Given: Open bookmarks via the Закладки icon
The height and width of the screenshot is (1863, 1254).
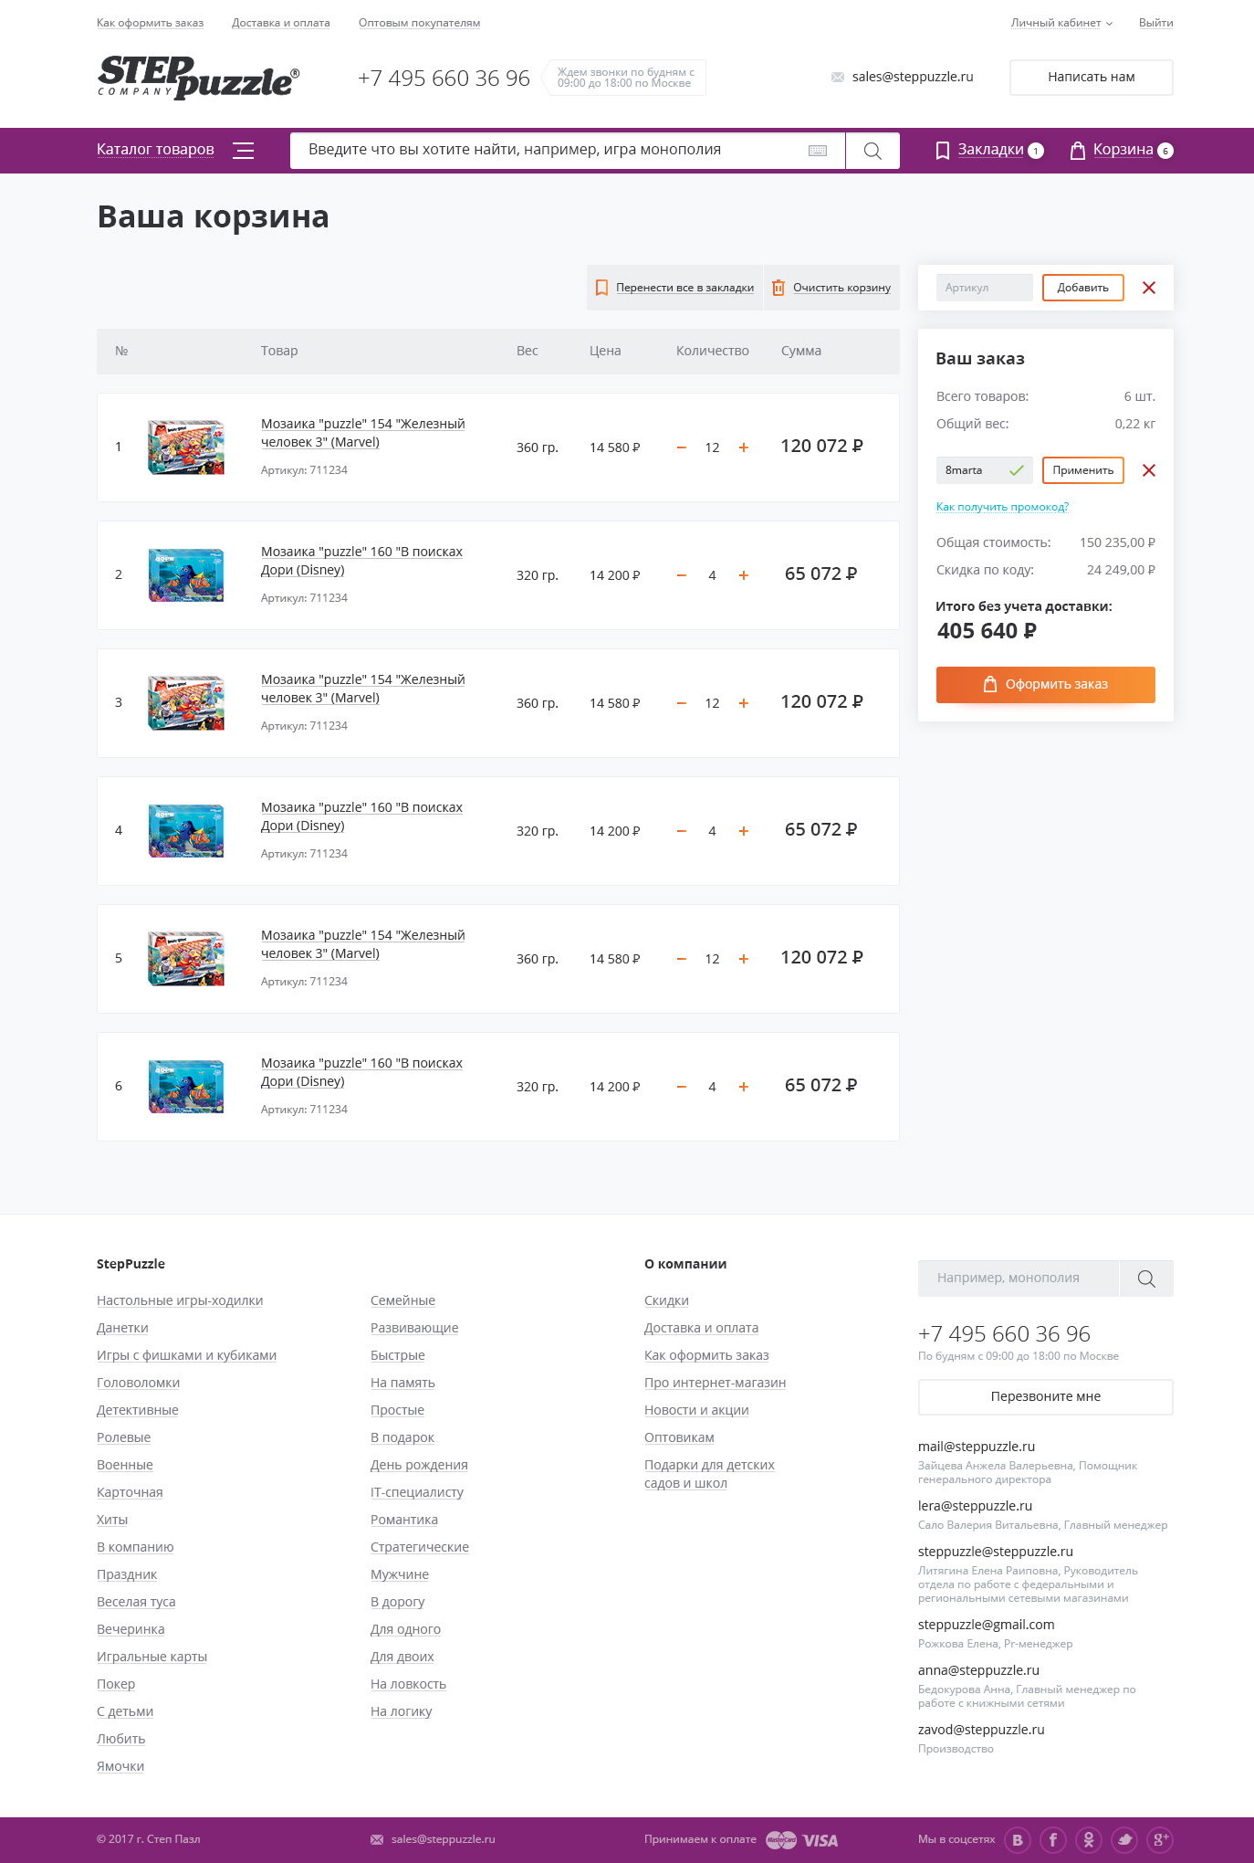Looking at the screenshot, I should pos(943,151).
